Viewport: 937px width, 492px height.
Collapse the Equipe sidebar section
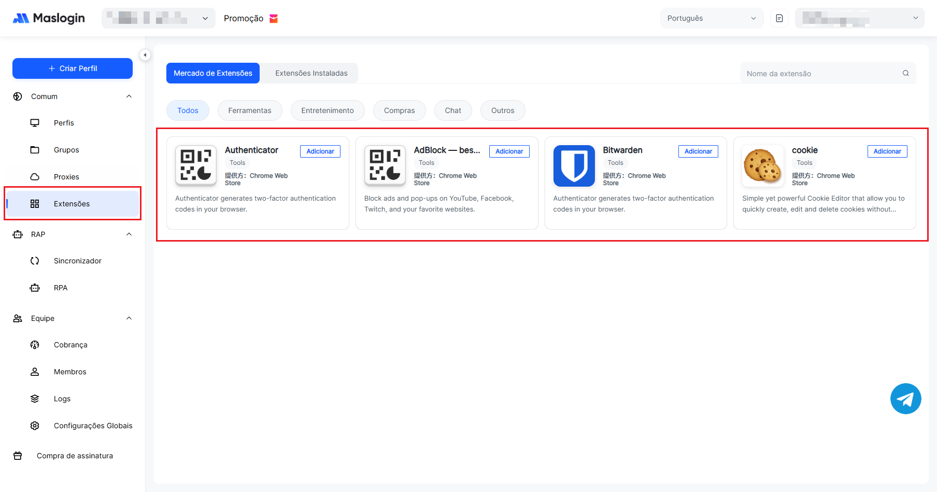(x=129, y=318)
